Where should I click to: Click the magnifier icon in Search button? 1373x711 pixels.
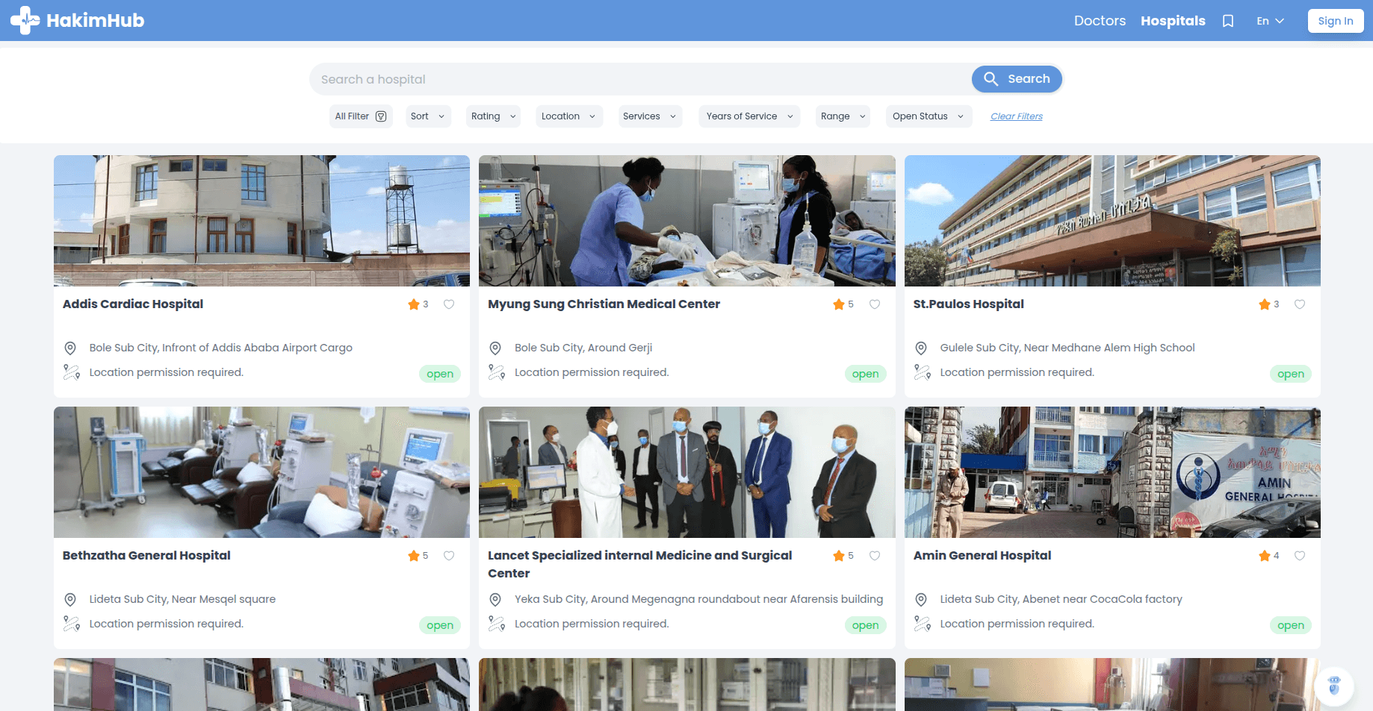pyautogui.click(x=991, y=79)
